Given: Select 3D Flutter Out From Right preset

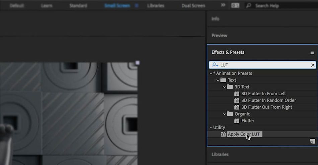Looking at the screenshot, I should pos(267,107).
